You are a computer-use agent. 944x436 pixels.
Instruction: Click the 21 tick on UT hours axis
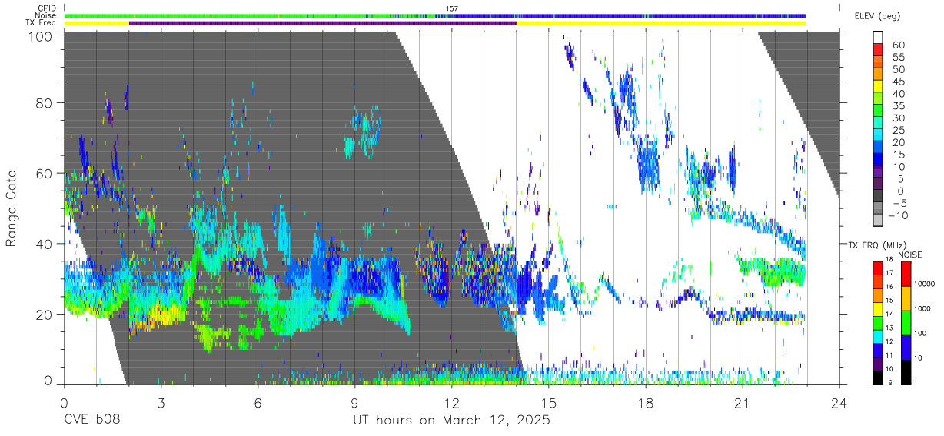742,403
